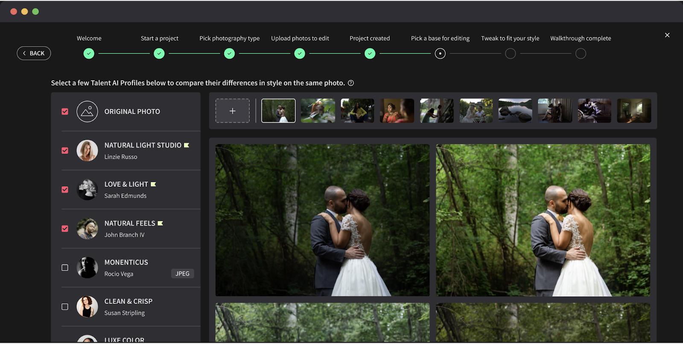Screen dimensions: 683x344
Task: Uncheck the Natural Feels checkbox
Action: (65, 229)
